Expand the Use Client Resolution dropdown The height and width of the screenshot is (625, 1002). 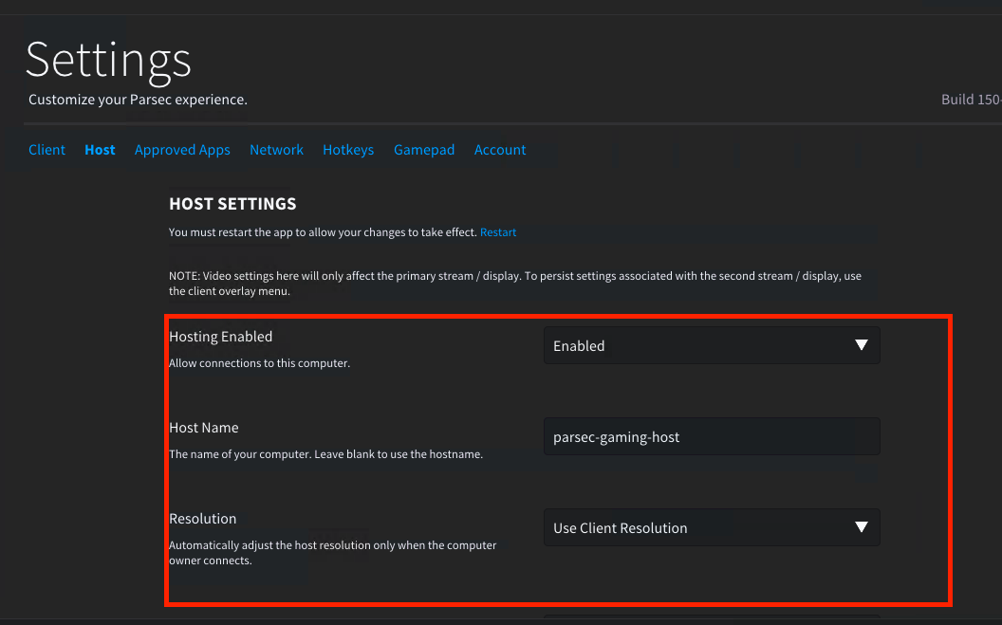(x=711, y=528)
